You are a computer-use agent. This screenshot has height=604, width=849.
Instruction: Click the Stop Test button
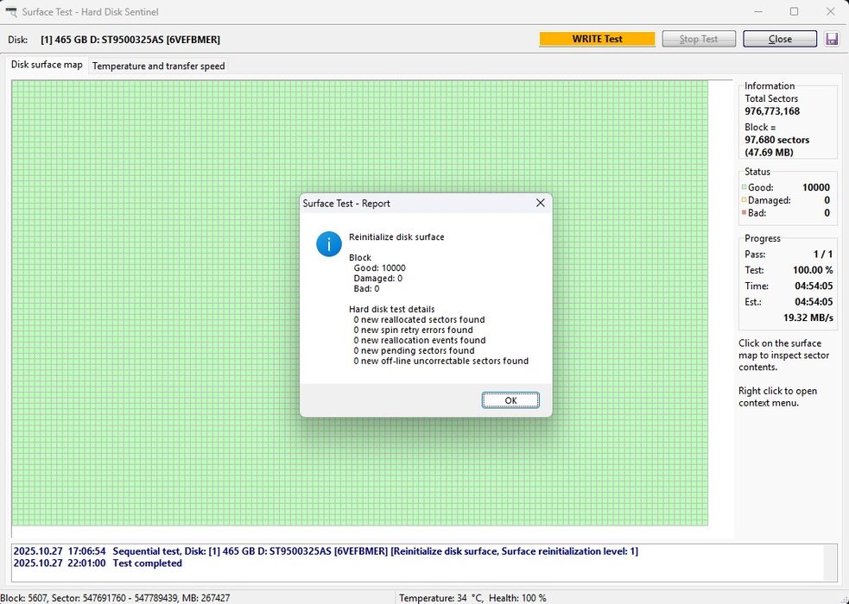(699, 39)
